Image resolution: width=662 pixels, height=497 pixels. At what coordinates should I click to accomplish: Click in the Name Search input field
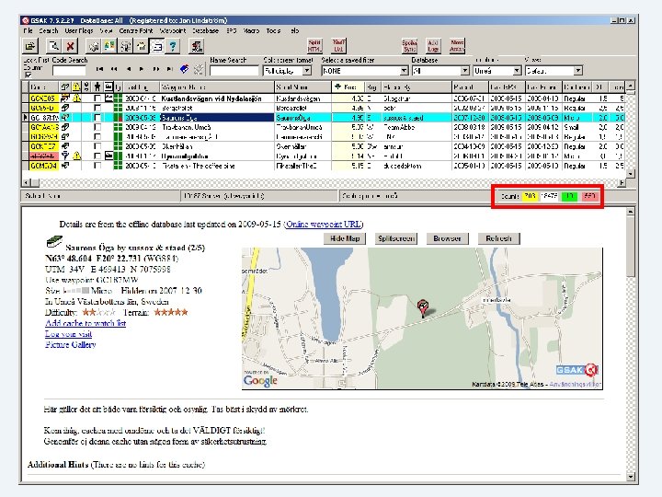[234, 71]
